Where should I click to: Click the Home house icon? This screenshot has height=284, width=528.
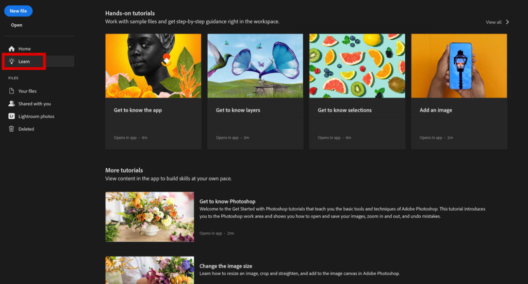11,49
